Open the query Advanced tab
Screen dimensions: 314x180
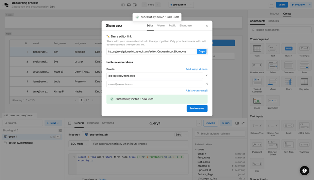coord(108,123)
